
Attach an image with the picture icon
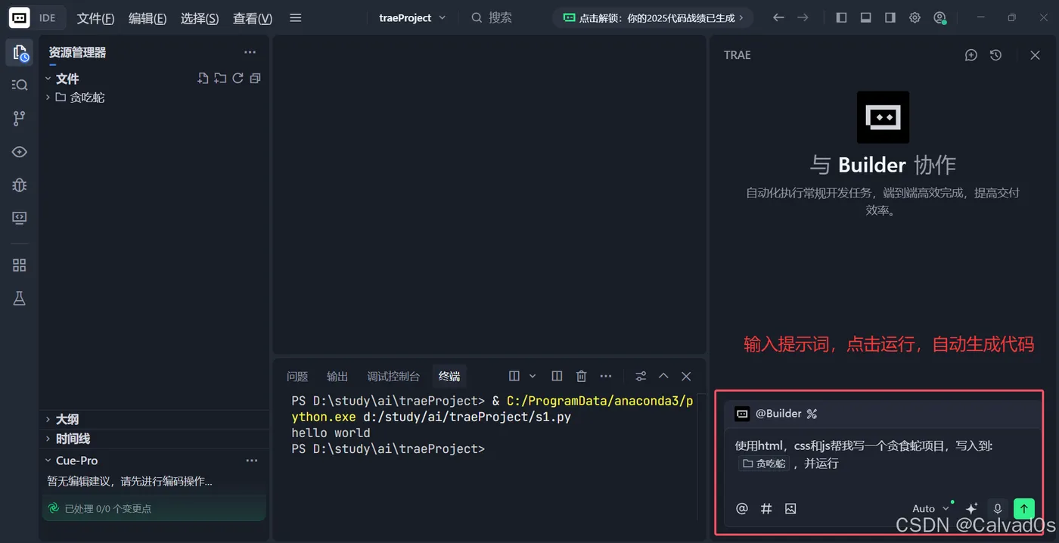pos(790,509)
